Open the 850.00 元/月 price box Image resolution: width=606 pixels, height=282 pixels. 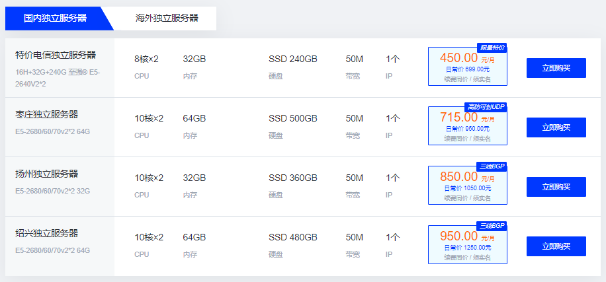click(x=468, y=185)
